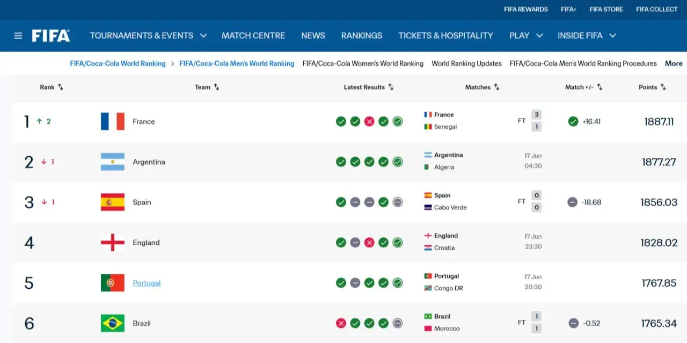Open Match Centre from the navigation
The width and height of the screenshot is (687, 343).
[x=253, y=35]
